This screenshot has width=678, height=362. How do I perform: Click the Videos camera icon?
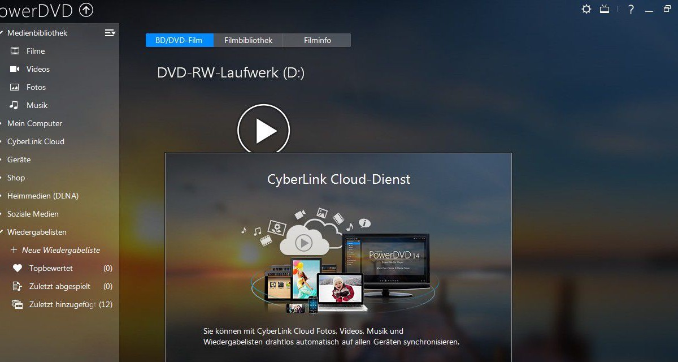point(15,69)
